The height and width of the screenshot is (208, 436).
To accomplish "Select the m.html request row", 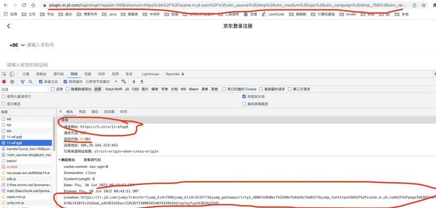I will [26, 167].
